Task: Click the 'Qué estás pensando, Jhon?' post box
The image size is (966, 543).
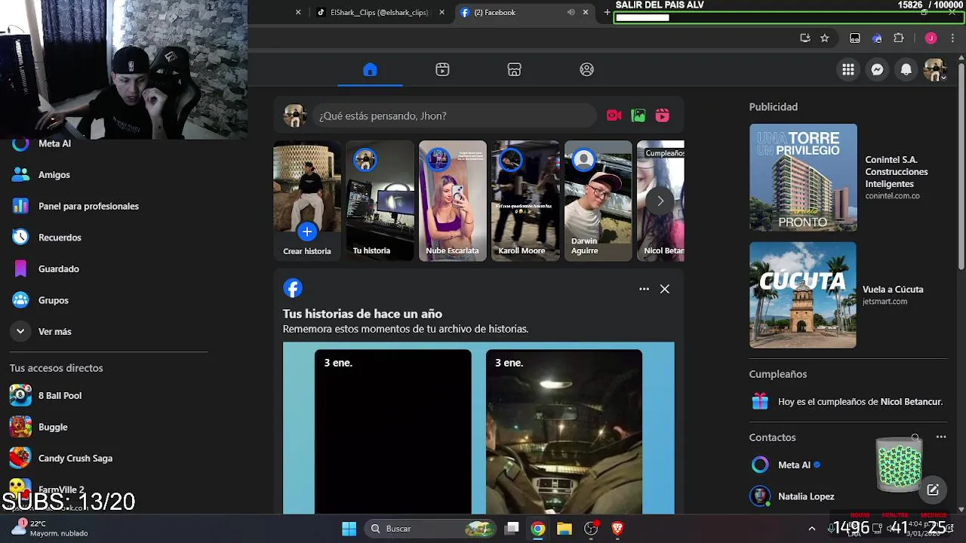Action: [455, 115]
